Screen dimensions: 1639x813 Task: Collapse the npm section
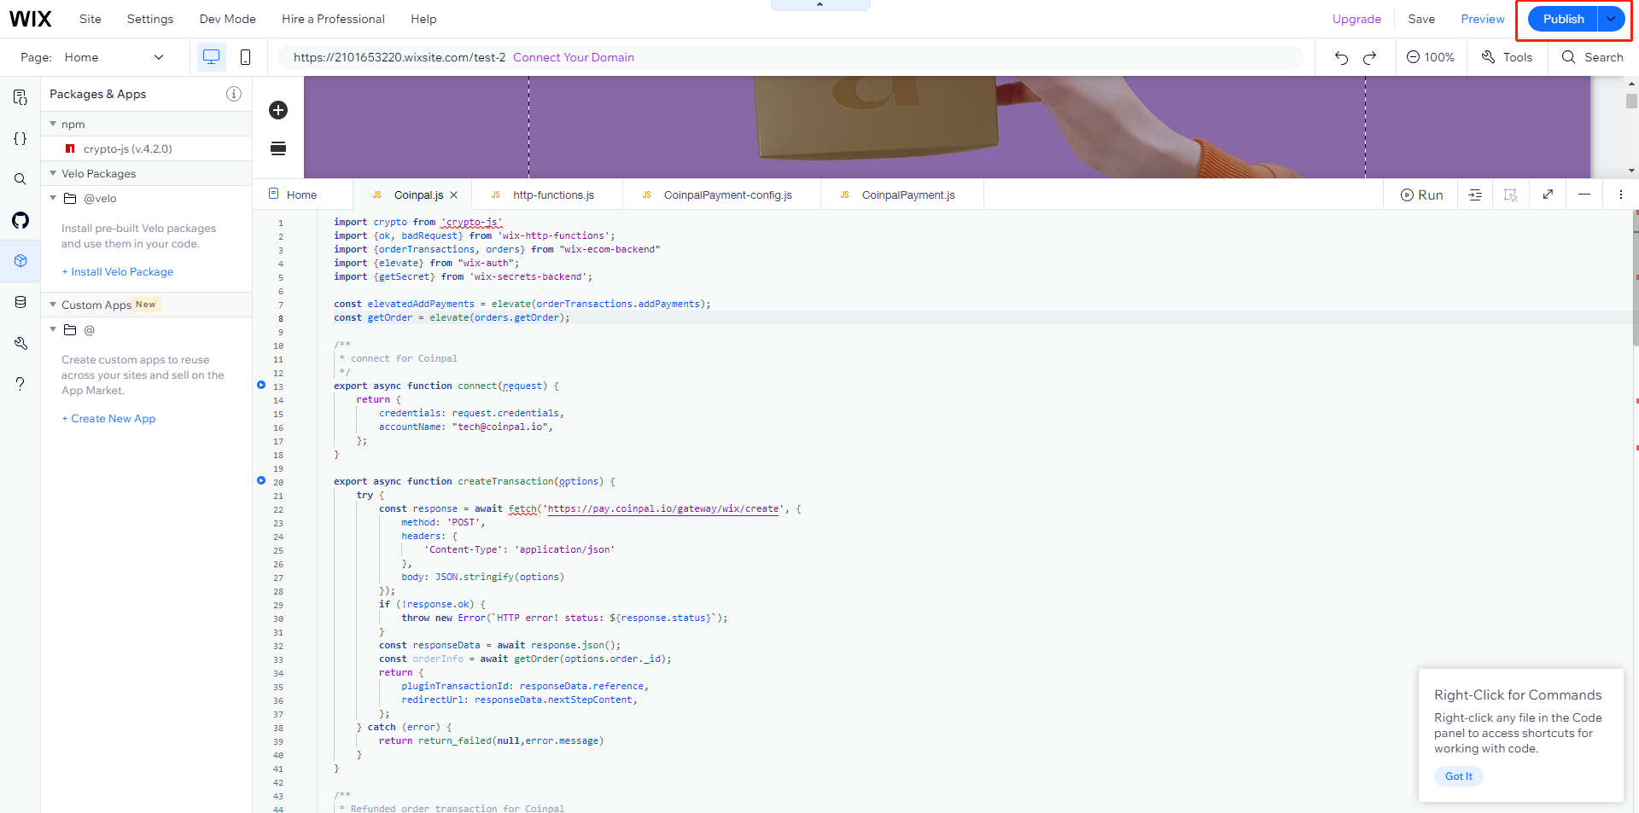point(53,124)
